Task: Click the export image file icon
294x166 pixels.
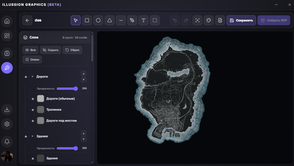Action: click(x=220, y=20)
